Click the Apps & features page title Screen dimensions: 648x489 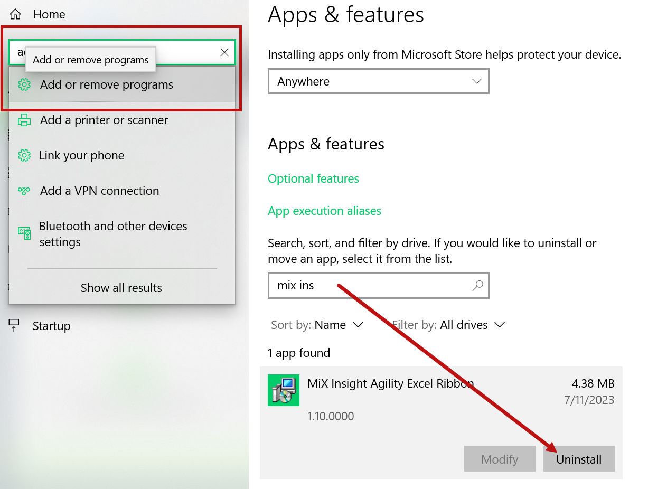(x=345, y=14)
